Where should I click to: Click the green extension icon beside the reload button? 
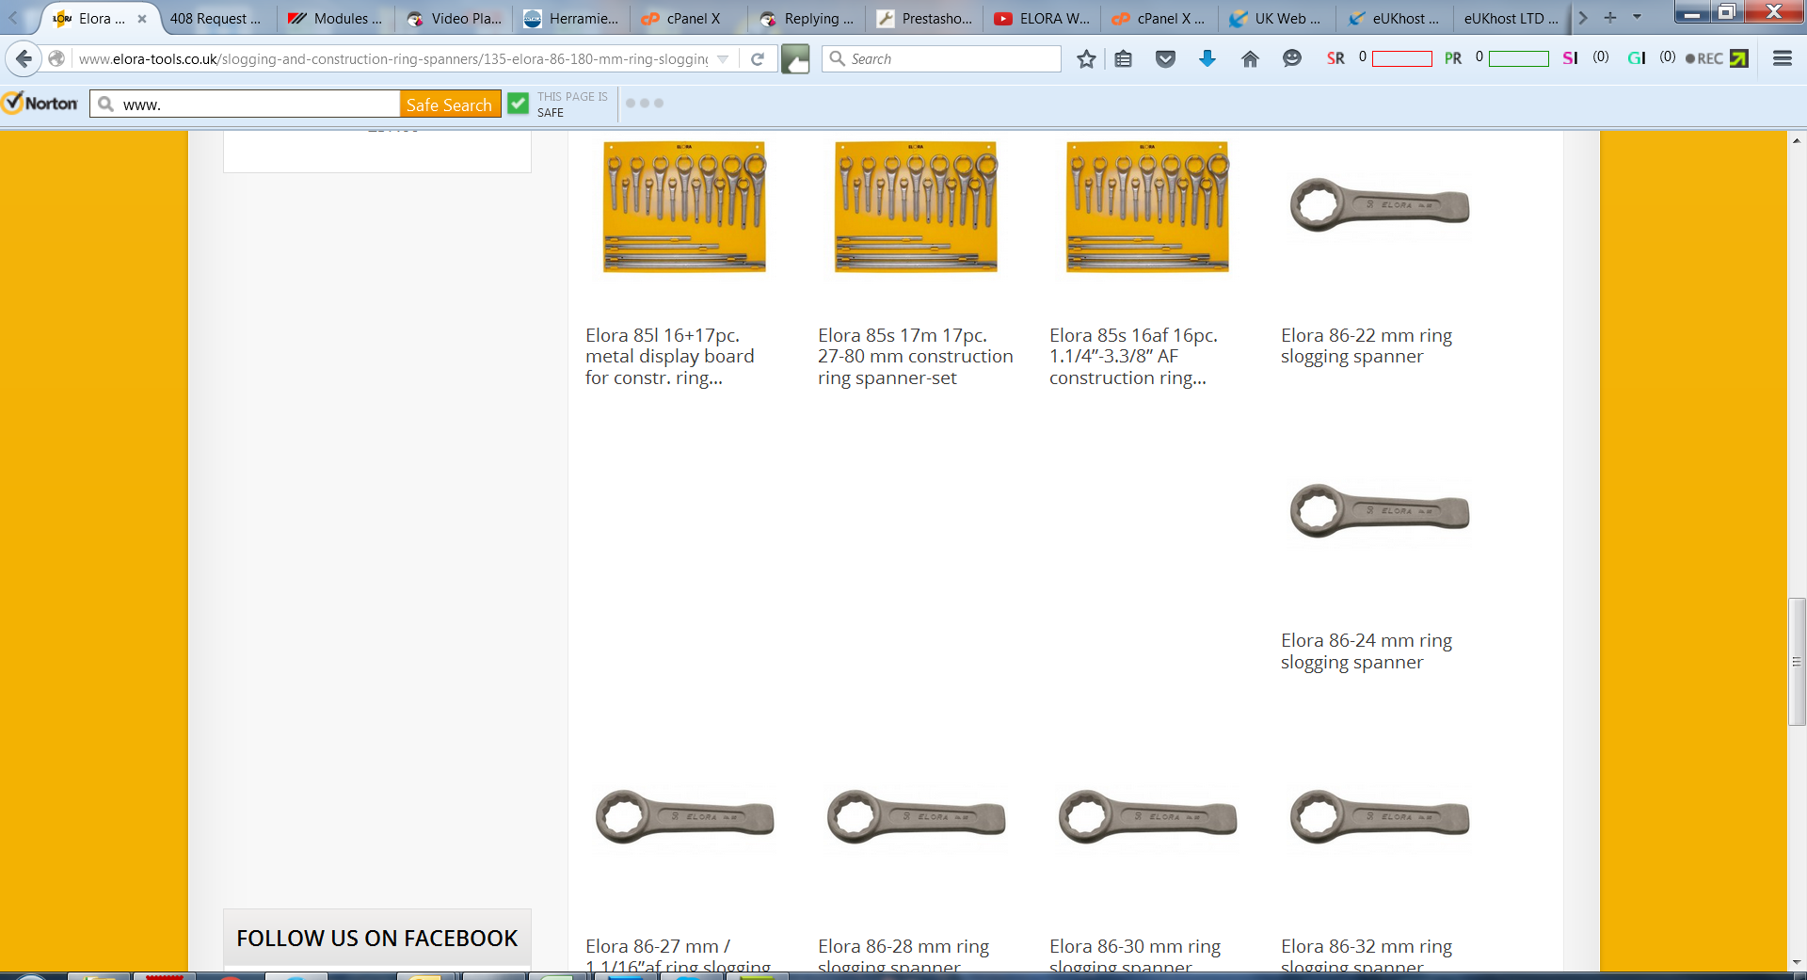point(795,58)
